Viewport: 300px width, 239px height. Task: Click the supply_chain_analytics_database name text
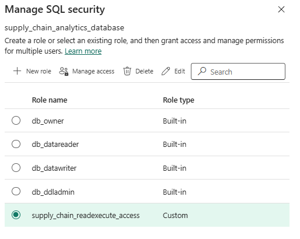[x=64, y=28]
